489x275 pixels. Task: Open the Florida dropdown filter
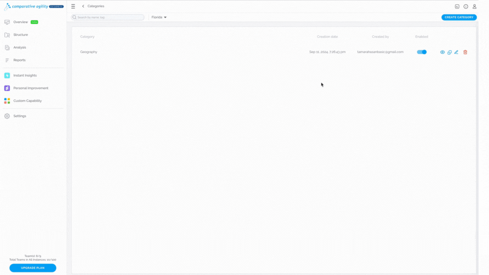coord(159,17)
